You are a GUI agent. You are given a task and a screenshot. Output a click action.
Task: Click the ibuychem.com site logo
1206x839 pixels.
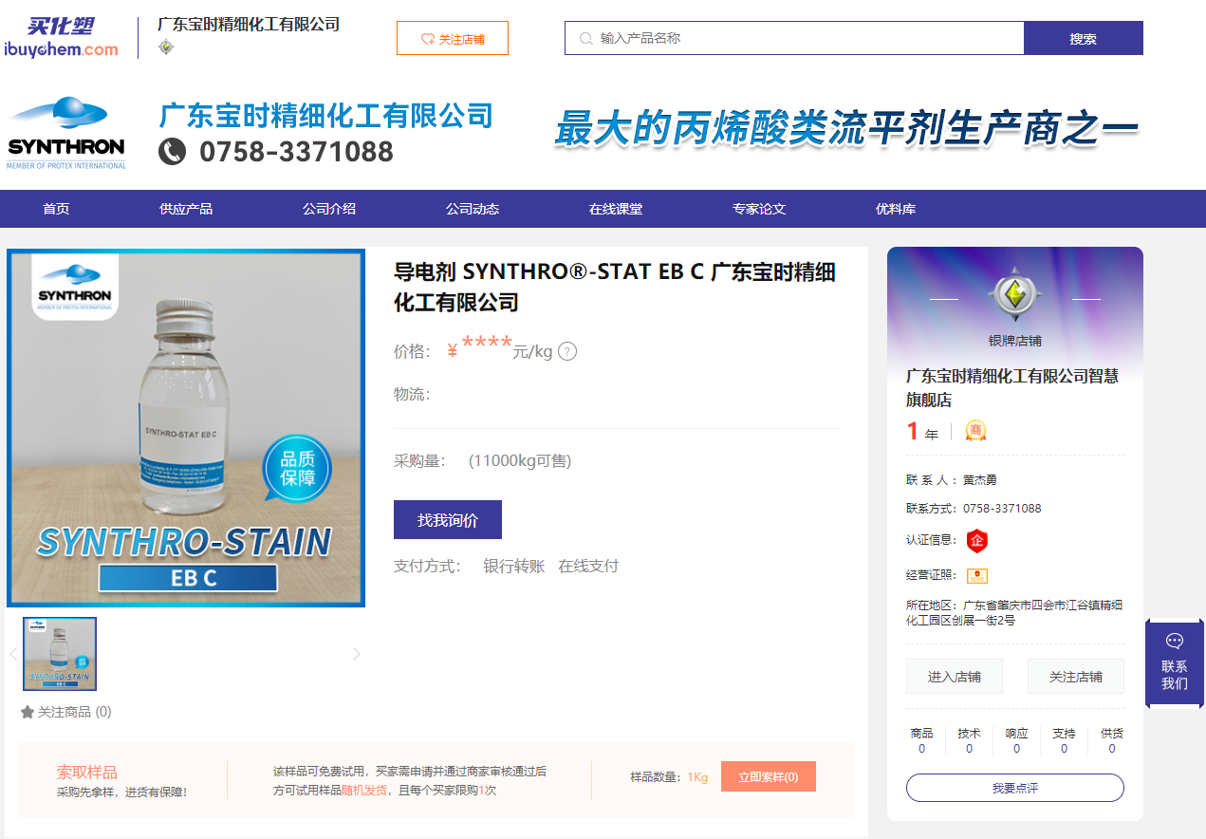click(61, 38)
